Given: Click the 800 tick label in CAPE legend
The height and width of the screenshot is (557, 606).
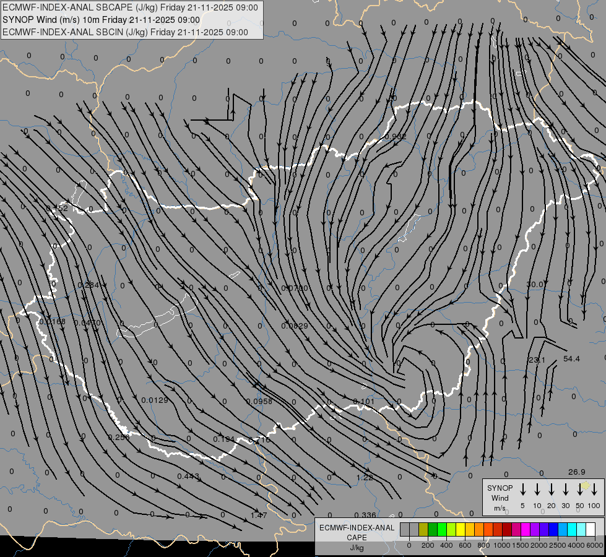Looking at the screenshot, I should click(483, 545).
